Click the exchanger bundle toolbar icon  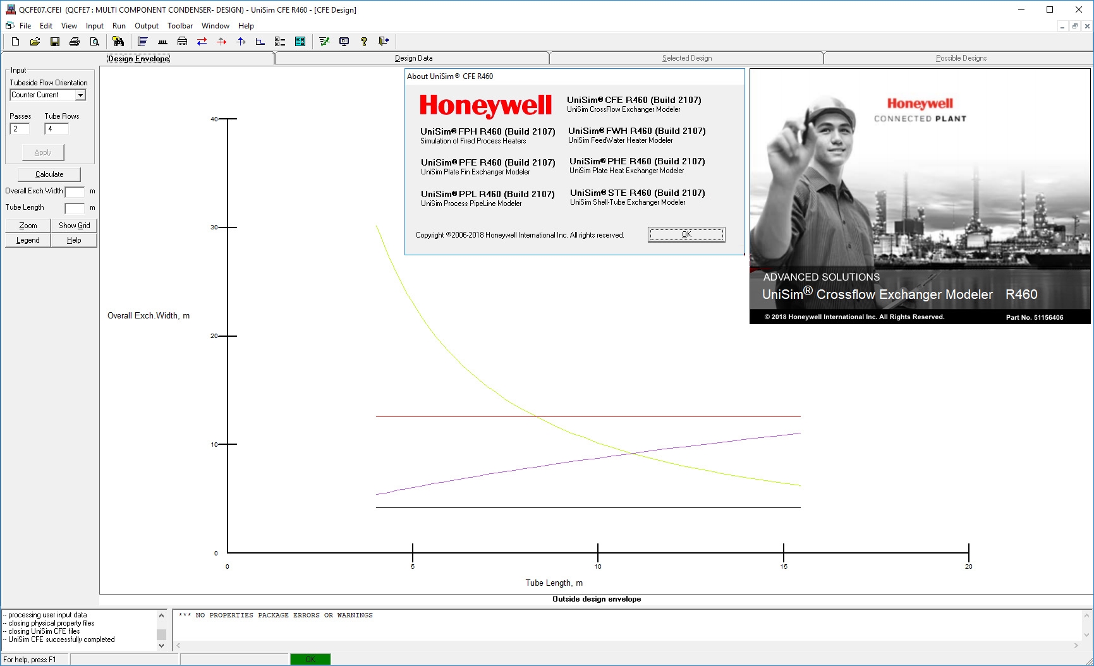click(182, 42)
